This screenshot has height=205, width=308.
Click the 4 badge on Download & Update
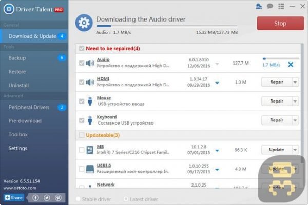point(62,36)
